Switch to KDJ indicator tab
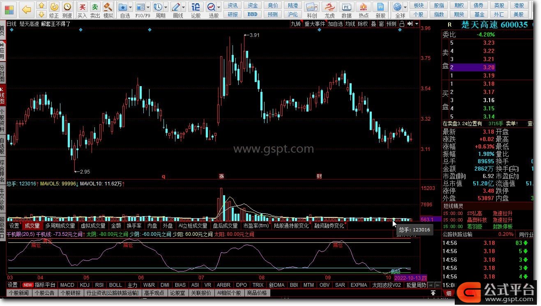This screenshot has width=541, height=306. tap(85, 285)
